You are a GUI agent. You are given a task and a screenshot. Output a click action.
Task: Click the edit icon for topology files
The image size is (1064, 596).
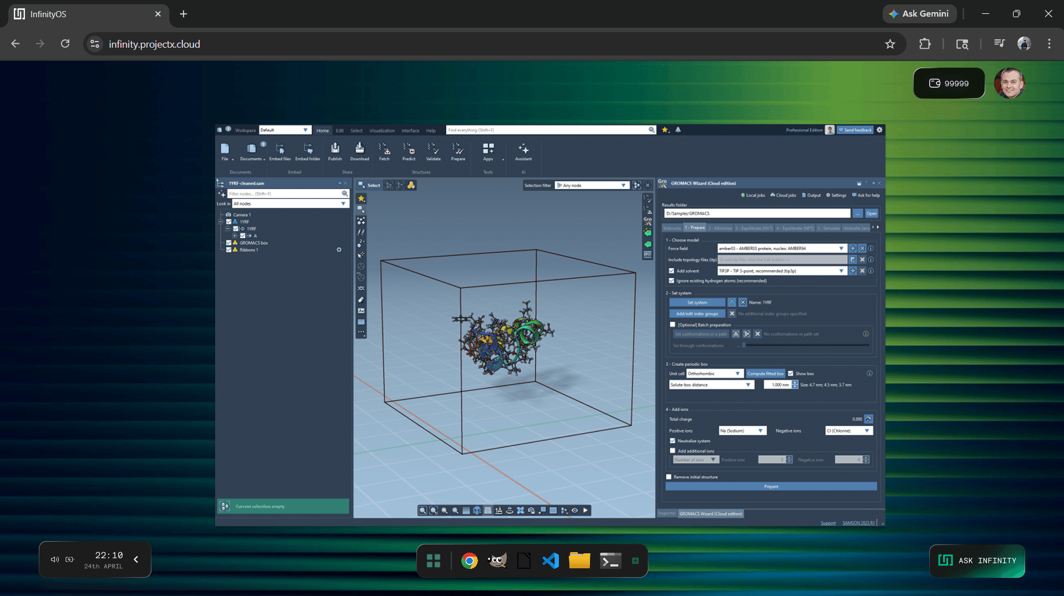tap(853, 259)
